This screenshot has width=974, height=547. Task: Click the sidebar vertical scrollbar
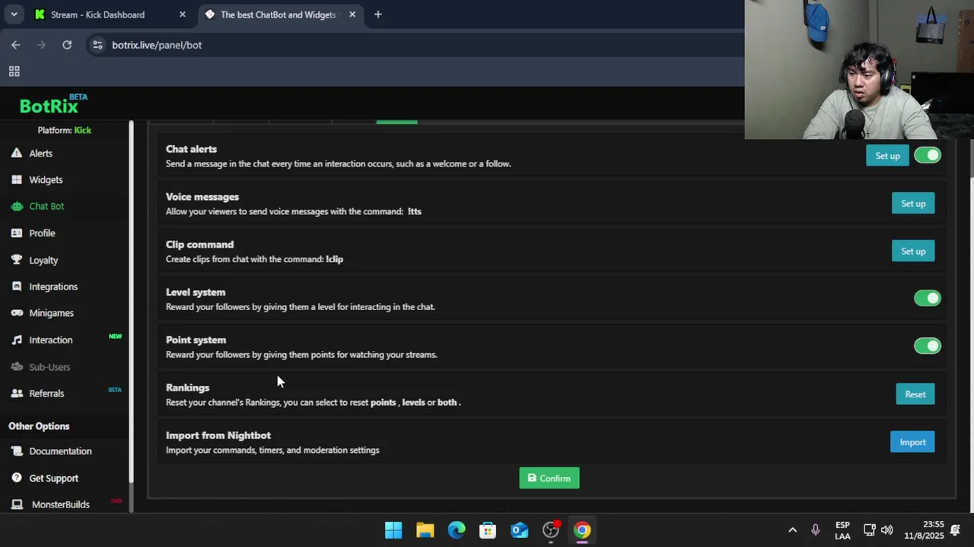pos(132,302)
